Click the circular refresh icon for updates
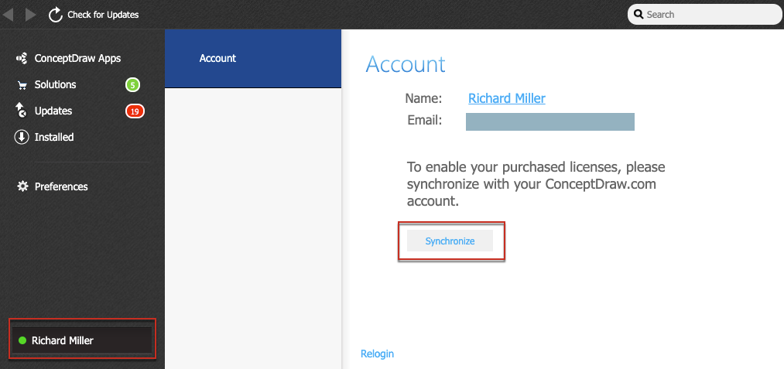Screen dimensions: 784x369 pos(56,15)
